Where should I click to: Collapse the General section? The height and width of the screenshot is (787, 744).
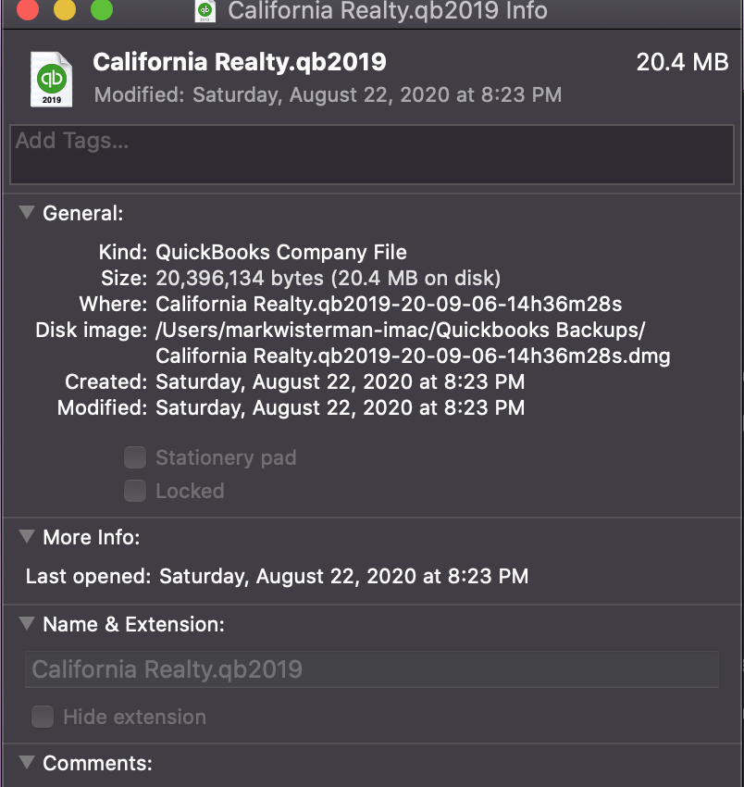click(26, 213)
